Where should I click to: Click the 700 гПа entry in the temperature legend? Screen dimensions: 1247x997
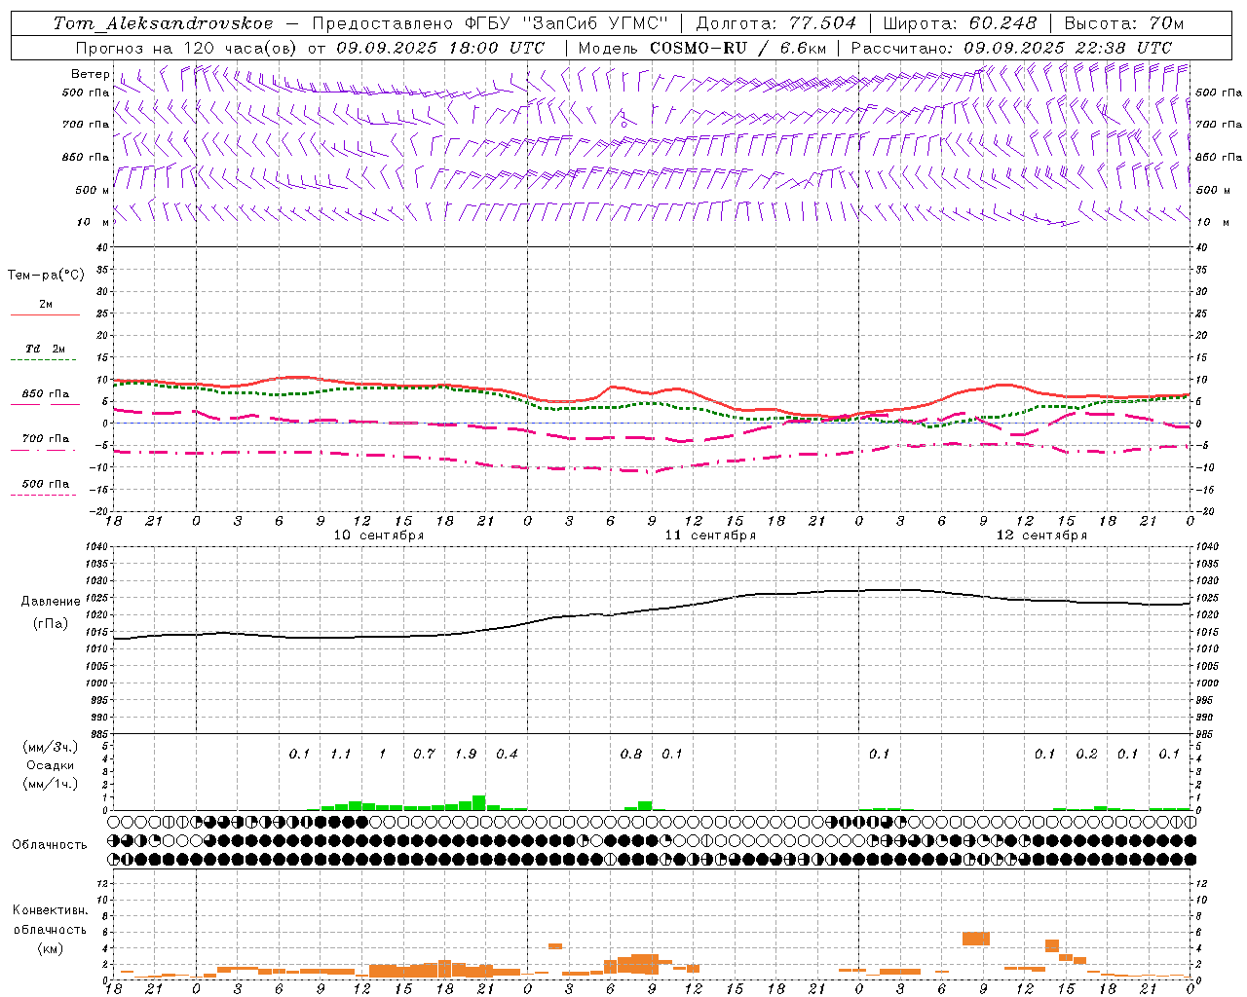(x=45, y=443)
